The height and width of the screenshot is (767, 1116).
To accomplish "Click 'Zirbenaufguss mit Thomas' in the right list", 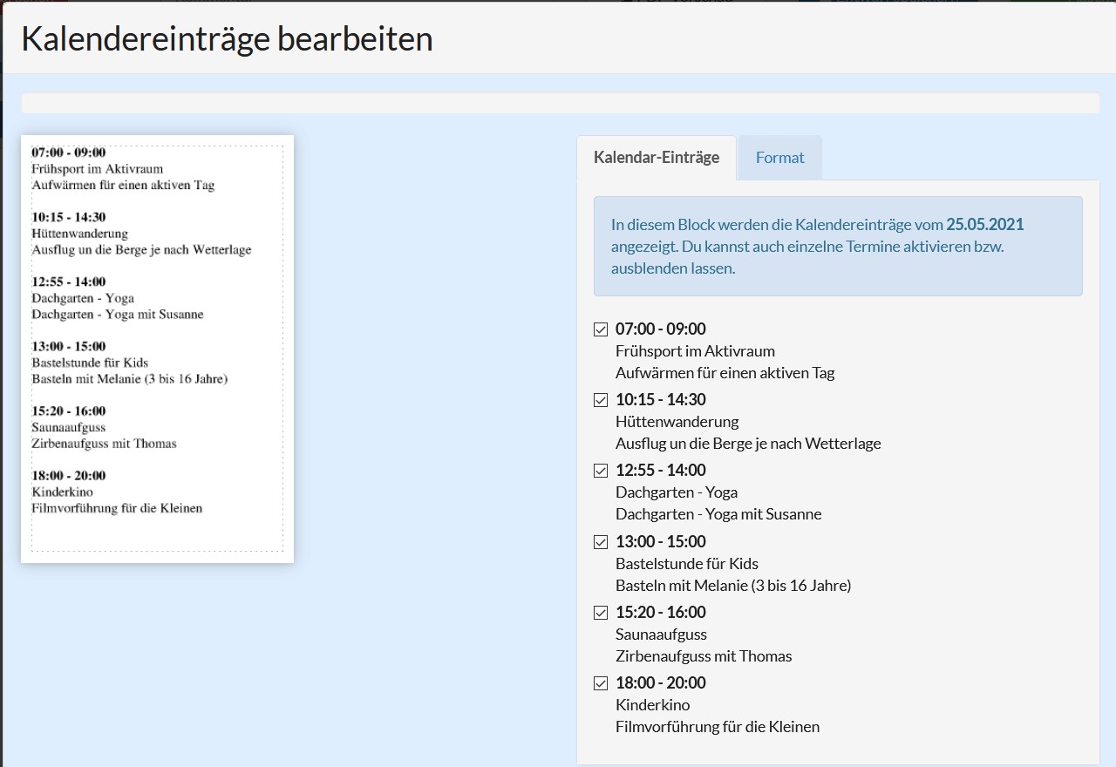I will coord(703,656).
